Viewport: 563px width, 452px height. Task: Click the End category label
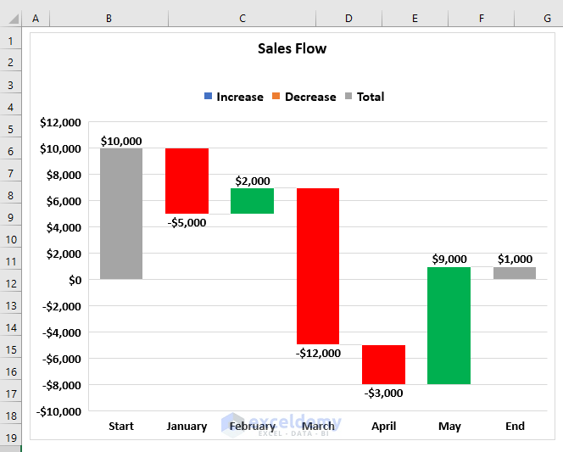(x=515, y=427)
